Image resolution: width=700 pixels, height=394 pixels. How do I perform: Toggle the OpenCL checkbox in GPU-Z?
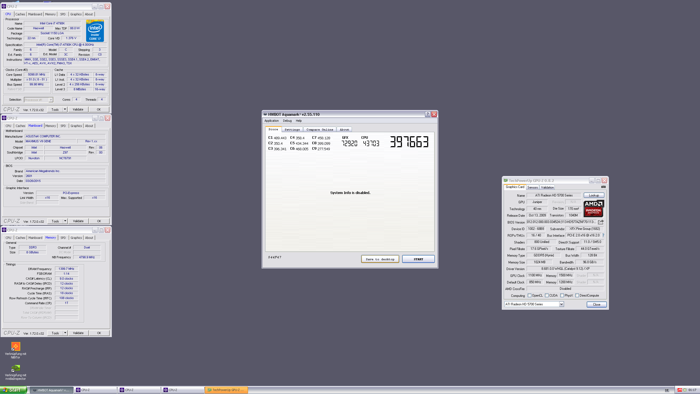[530, 296]
